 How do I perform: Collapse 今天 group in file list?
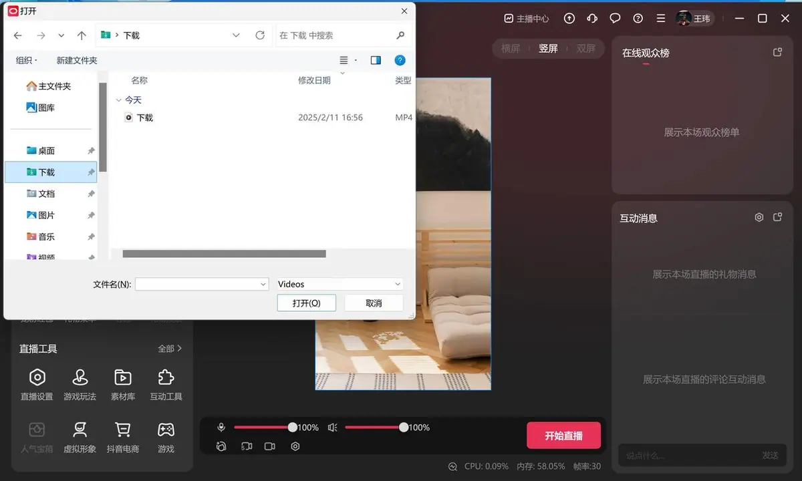point(119,100)
